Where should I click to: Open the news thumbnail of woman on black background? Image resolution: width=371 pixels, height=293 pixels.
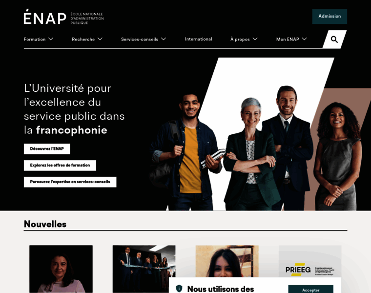(x=61, y=269)
